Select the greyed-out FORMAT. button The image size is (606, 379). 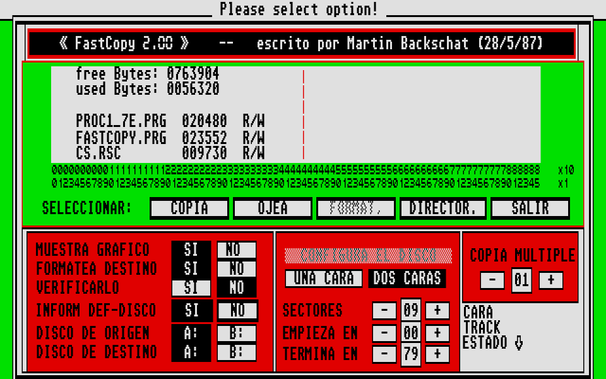pyautogui.click(x=356, y=208)
